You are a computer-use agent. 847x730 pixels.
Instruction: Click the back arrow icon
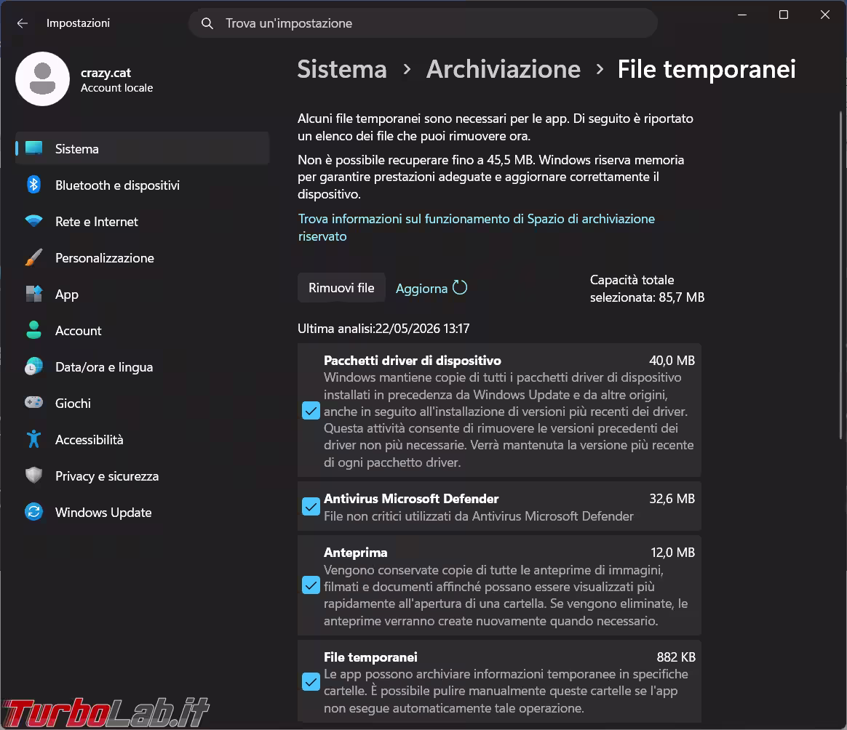[x=22, y=23]
